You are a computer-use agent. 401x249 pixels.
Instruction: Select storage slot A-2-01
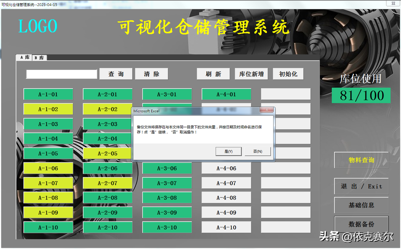coord(108,94)
